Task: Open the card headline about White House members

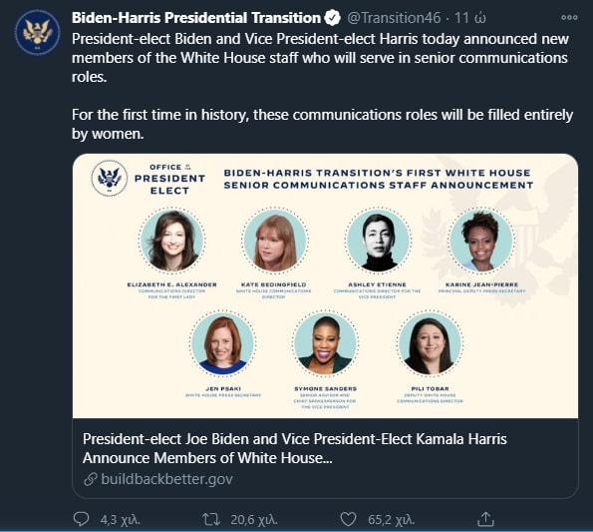Action: click(295, 448)
